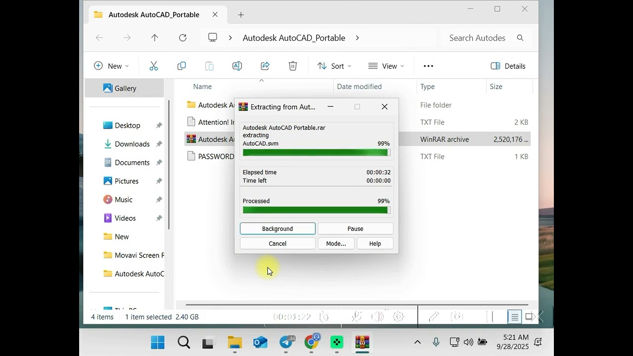Go forward with the Forward arrow

(x=127, y=38)
